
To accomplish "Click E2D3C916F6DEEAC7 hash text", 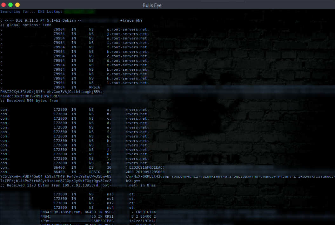I will coord(147,168).
